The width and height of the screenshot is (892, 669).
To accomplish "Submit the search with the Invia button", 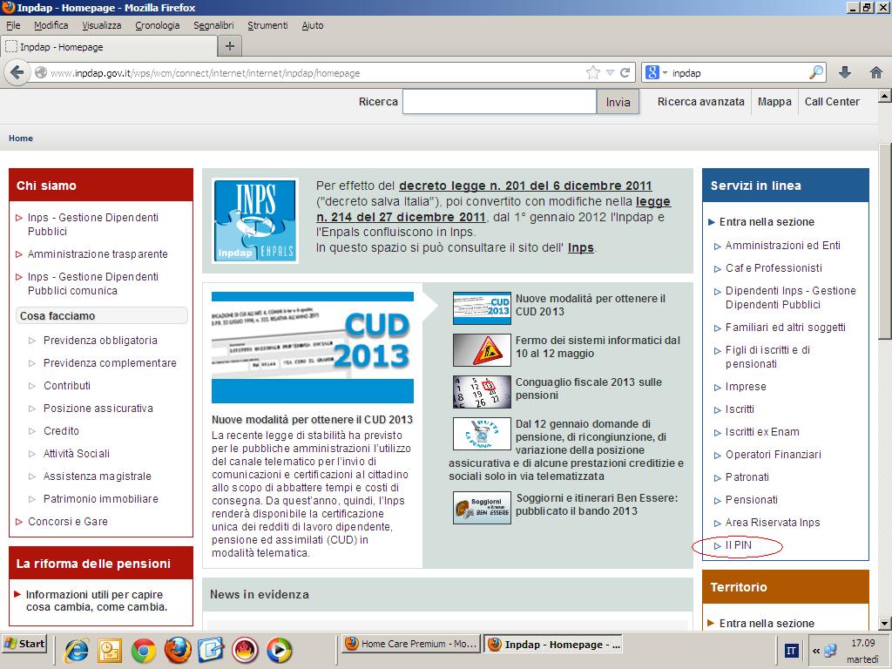I will [618, 102].
